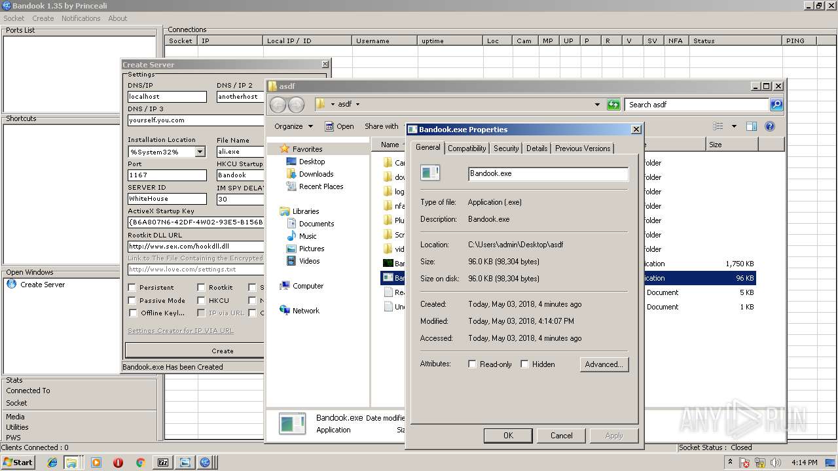This screenshot has height=471, width=838.
Task: Click Open in the Explorer toolbar
Action: (x=340, y=126)
